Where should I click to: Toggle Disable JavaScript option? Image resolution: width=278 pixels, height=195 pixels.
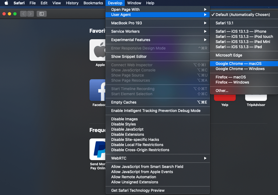coord(158,129)
